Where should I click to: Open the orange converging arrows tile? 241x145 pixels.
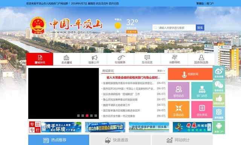tap(178, 110)
